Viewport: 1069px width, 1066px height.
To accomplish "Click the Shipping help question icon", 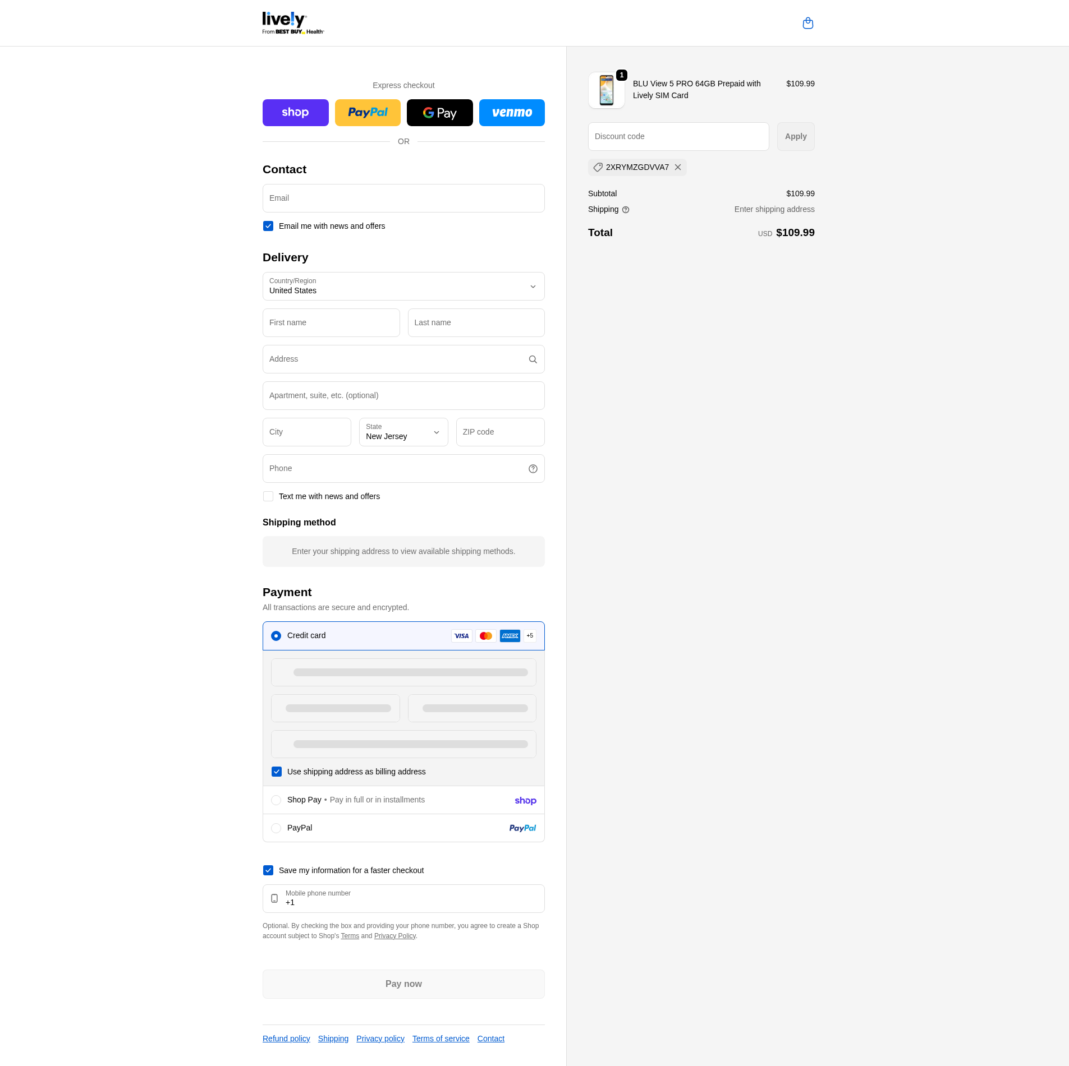I will coord(626,210).
